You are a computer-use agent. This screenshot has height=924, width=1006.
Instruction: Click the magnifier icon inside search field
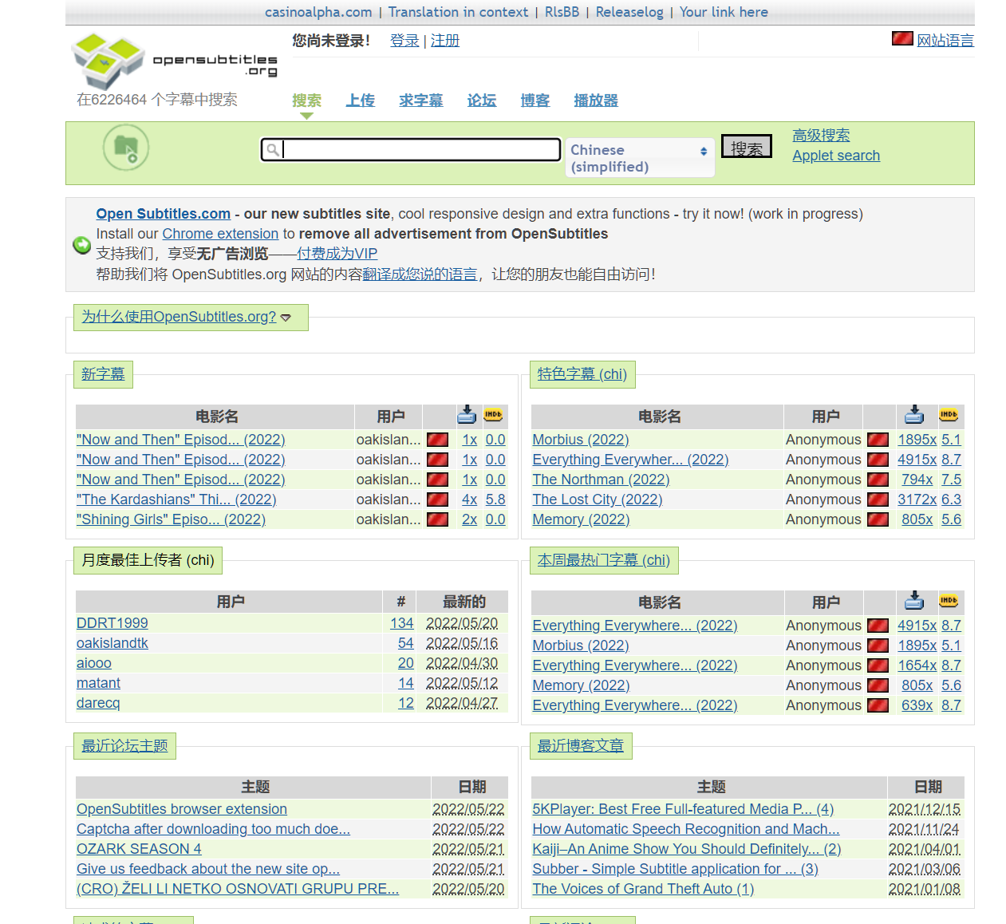(273, 149)
